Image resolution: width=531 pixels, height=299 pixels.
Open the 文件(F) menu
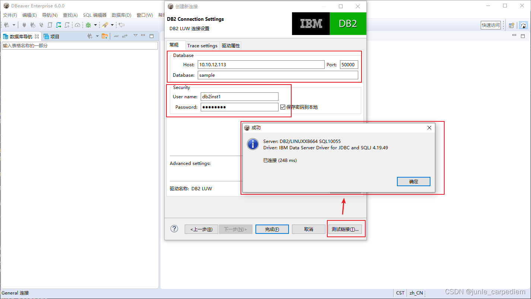click(10, 15)
